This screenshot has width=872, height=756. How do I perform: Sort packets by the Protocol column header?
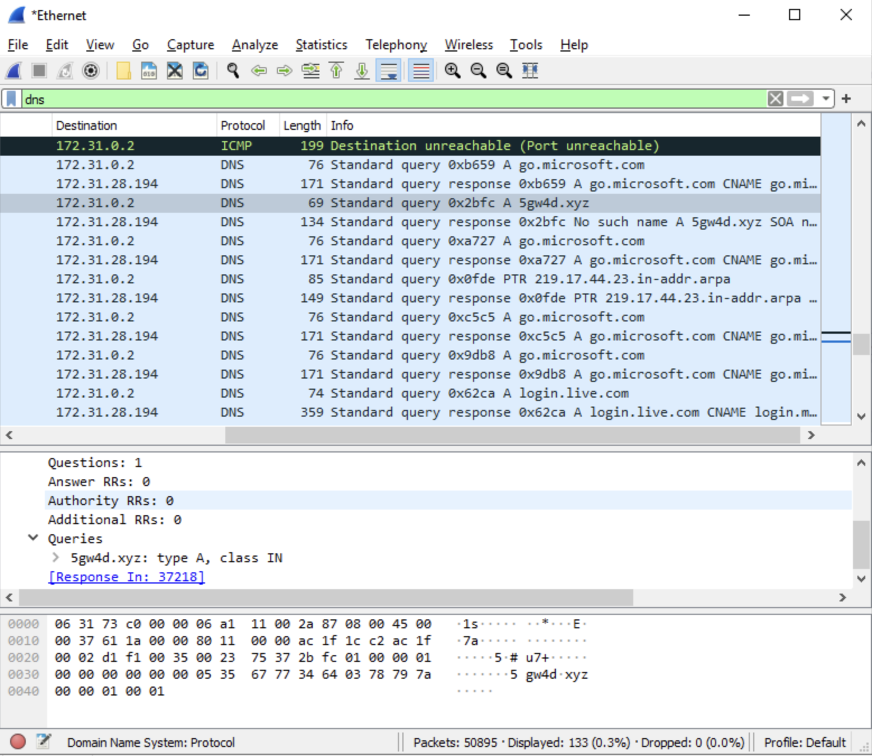[243, 125]
